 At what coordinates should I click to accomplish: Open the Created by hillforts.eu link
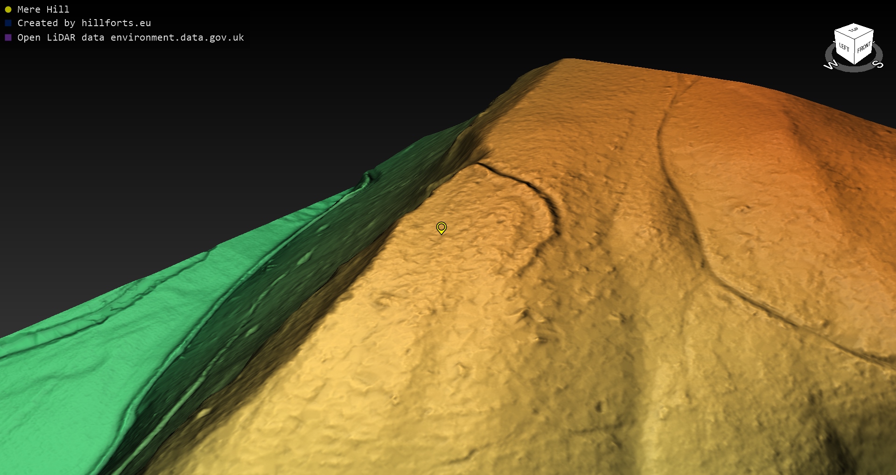(x=84, y=23)
